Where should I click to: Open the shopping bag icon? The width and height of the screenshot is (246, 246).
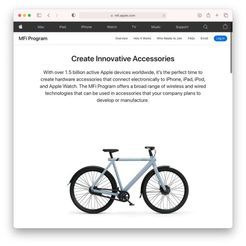point(225,26)
